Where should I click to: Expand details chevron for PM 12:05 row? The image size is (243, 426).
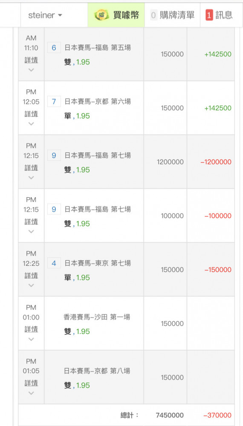pos(31,124)
